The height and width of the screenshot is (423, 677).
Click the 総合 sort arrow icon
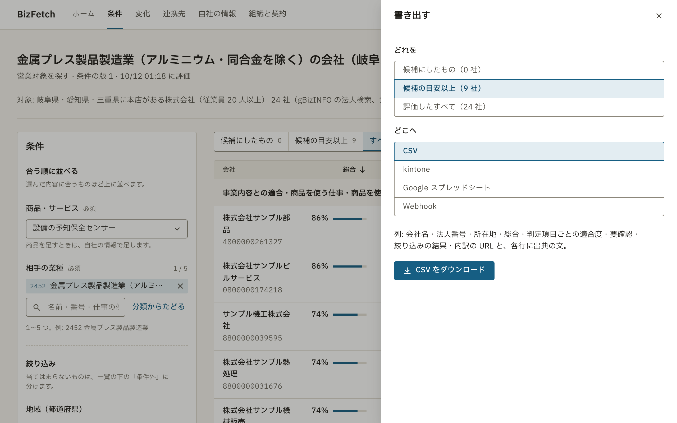362,169
